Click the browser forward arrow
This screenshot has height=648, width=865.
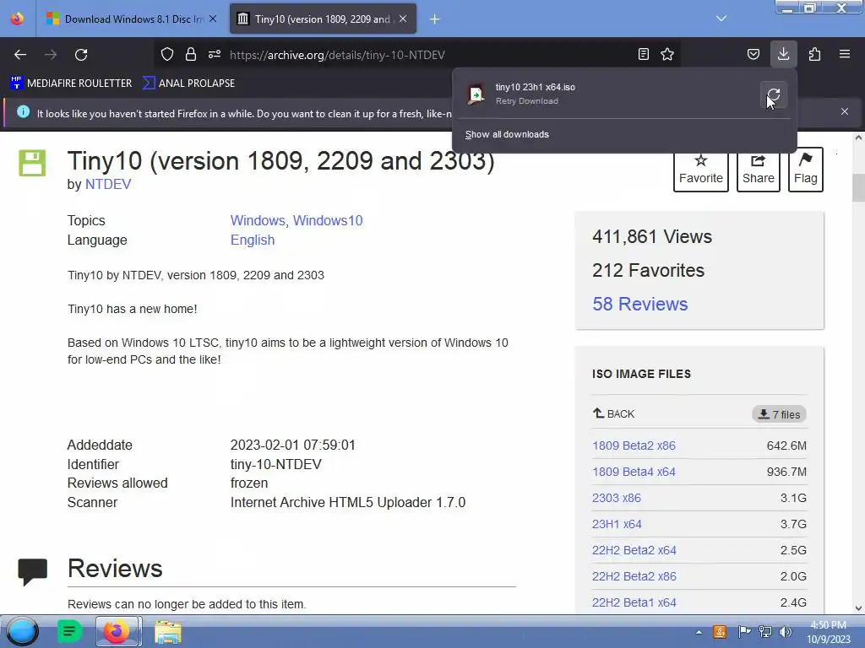coord(51,55)
